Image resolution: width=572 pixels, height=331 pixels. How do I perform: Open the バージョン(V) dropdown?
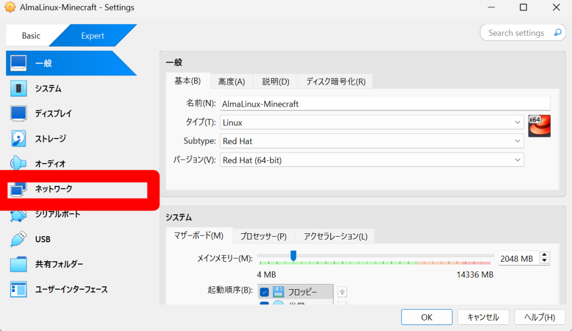[x=371, y=160]
